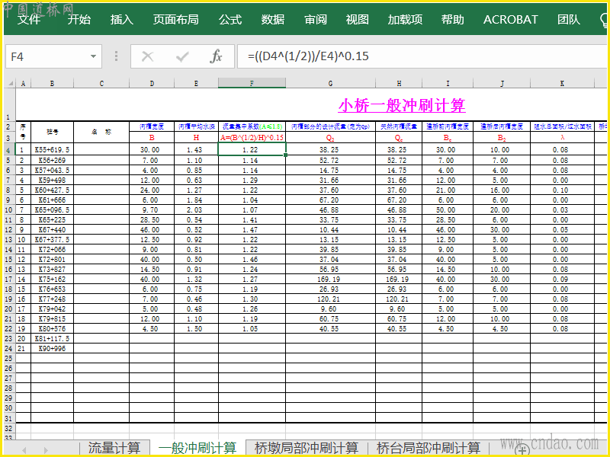Click inside the formula bar text
The image size is (610, 457).
(x=423, y=56)
